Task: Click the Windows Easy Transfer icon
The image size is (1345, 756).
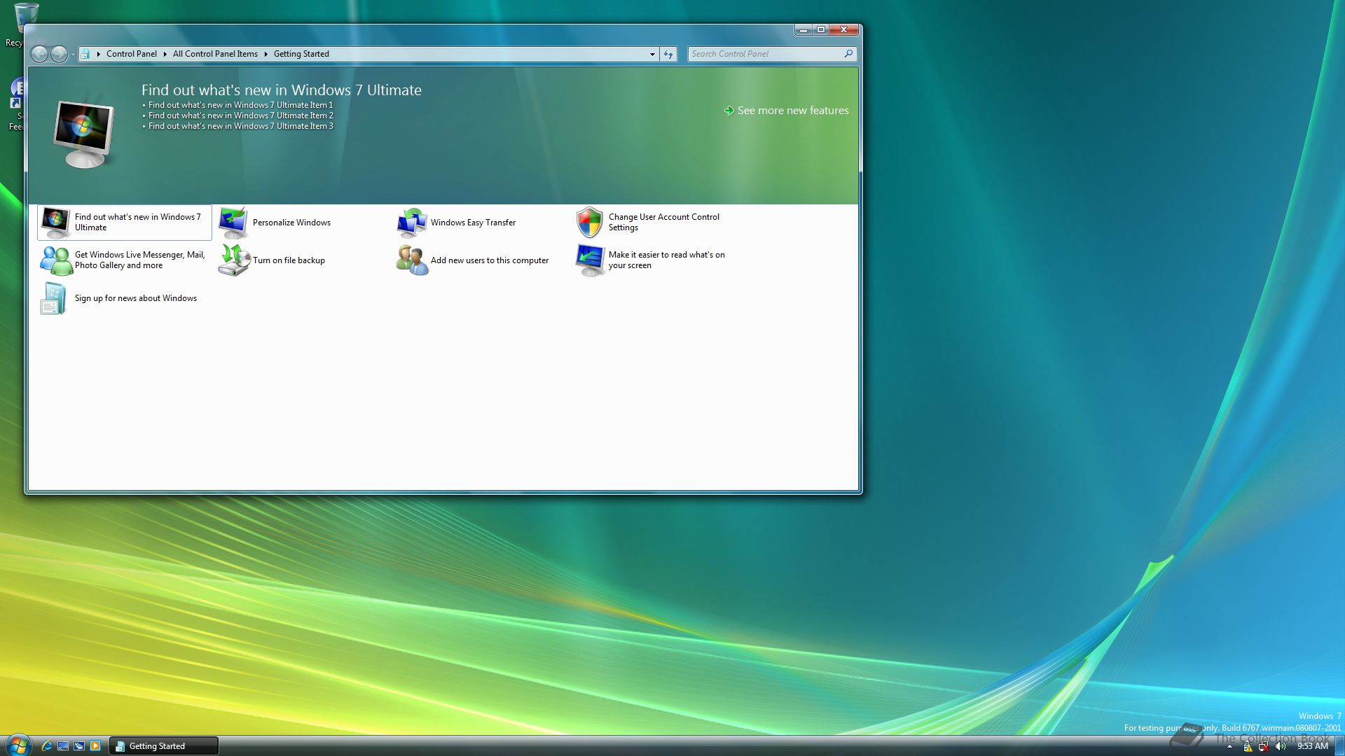Action: point(411,223)
